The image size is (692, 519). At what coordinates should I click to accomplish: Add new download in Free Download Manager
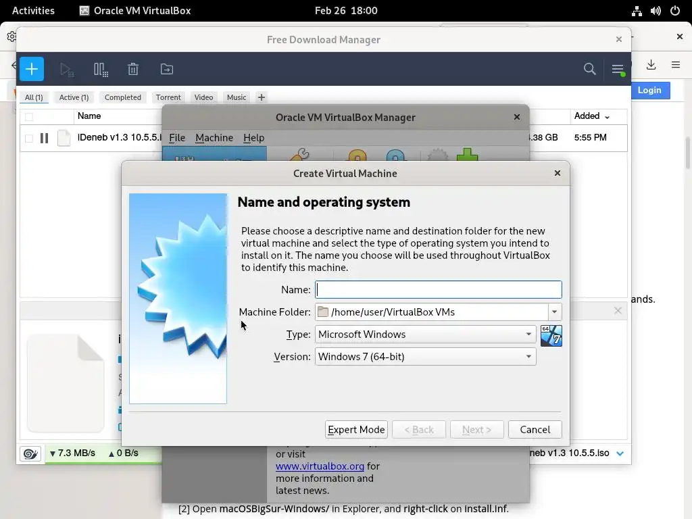point(31,69)
